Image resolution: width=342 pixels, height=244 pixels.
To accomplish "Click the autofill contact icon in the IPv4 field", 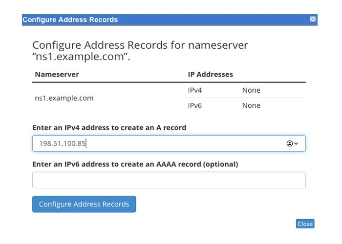I will (289, 143).
